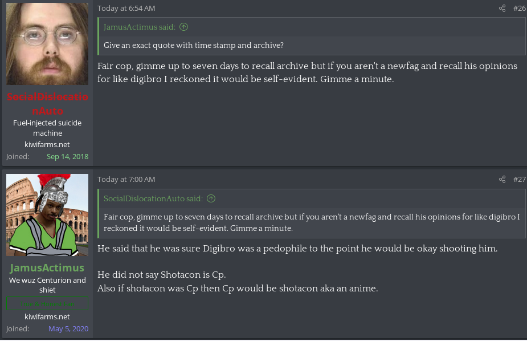Click the 'Today at 7:00 AM' timestamp
Screen dimensions: 527x341
coord(126,180)
